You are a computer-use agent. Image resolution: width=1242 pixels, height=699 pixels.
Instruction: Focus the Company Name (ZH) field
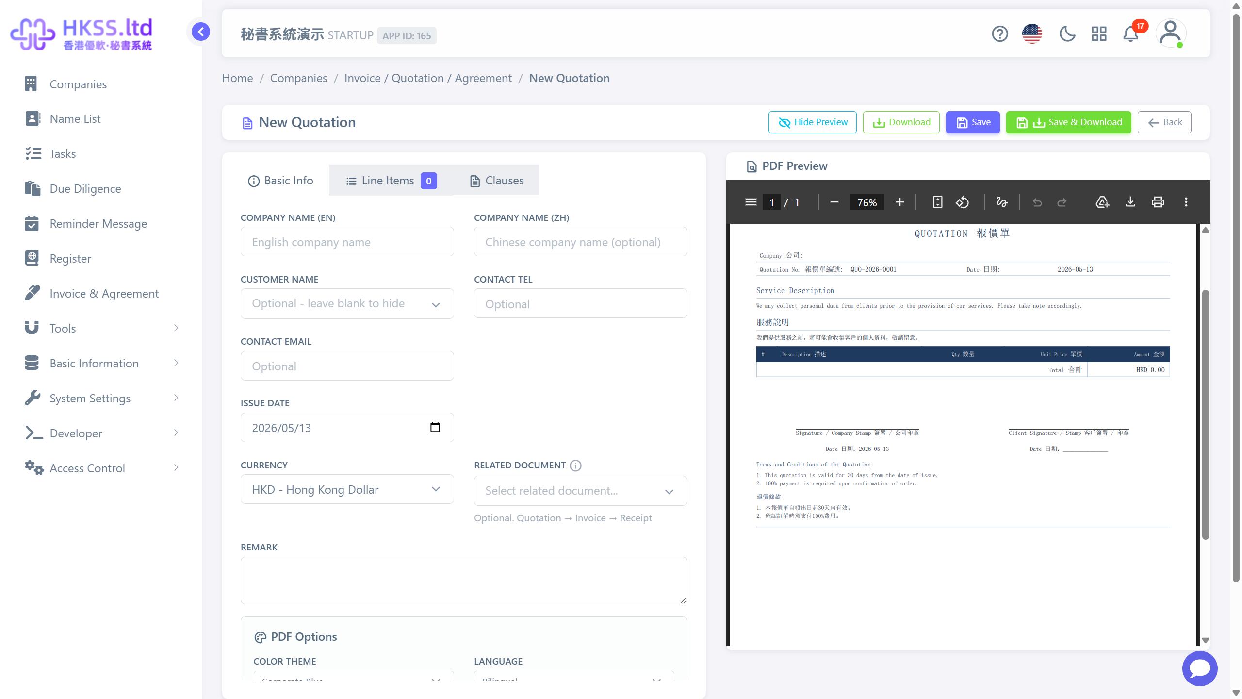pyautogui.click(x=580, y=242)
